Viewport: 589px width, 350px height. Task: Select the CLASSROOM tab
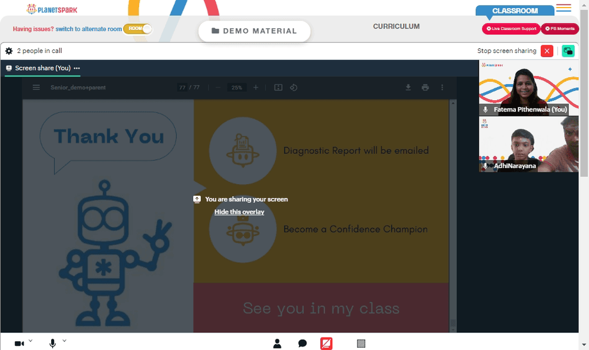click(515, 11)
